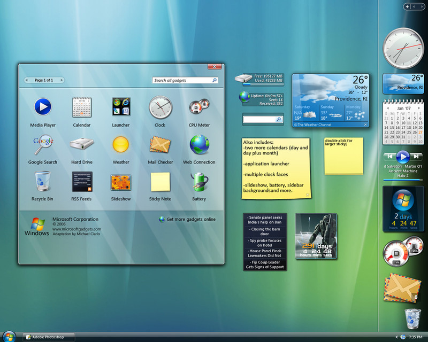
Task: Open the "Senate panel seeks India's help on Iran" headline
Action: click(x=264, y=220)
